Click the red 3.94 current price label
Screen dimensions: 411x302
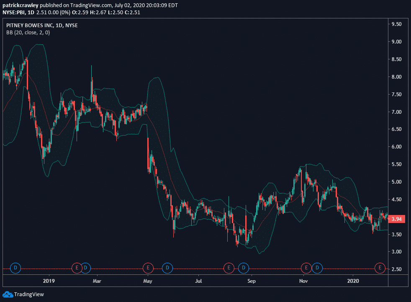pyautogui.click(x=397, y=219)
